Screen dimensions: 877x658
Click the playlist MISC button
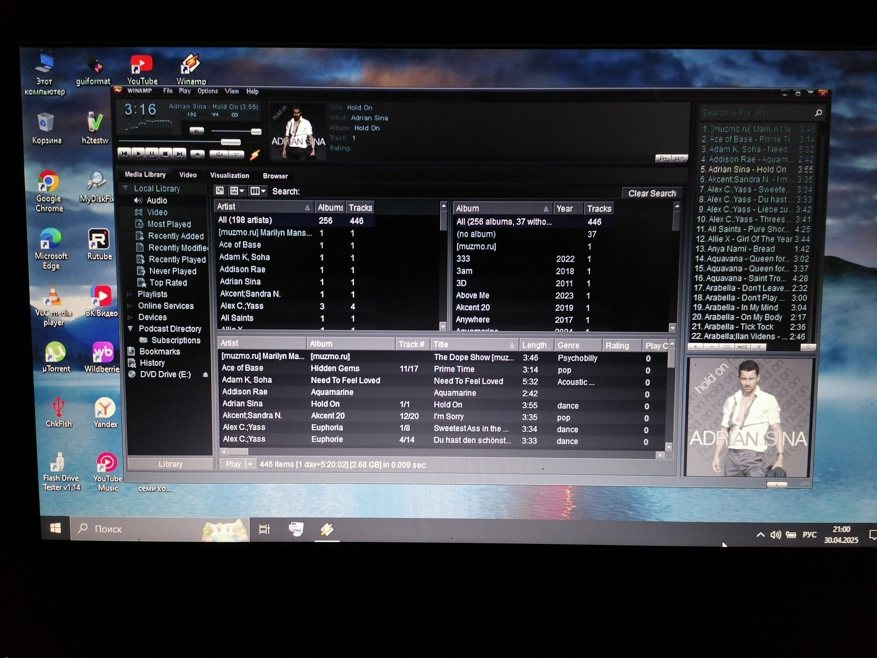tap(742, 347)
